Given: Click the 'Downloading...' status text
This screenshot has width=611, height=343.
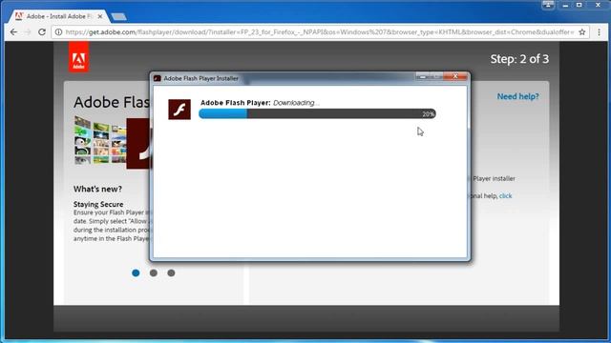Looking at the screenshot, I should pyautogui.click(x=296, y=103).
